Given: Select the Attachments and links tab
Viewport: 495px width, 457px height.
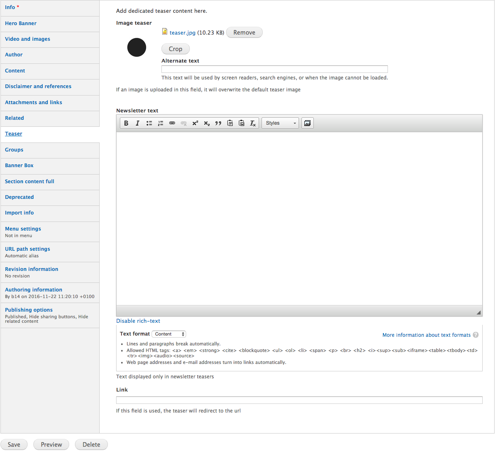Looking at the screenshot, I should [33, 103].
